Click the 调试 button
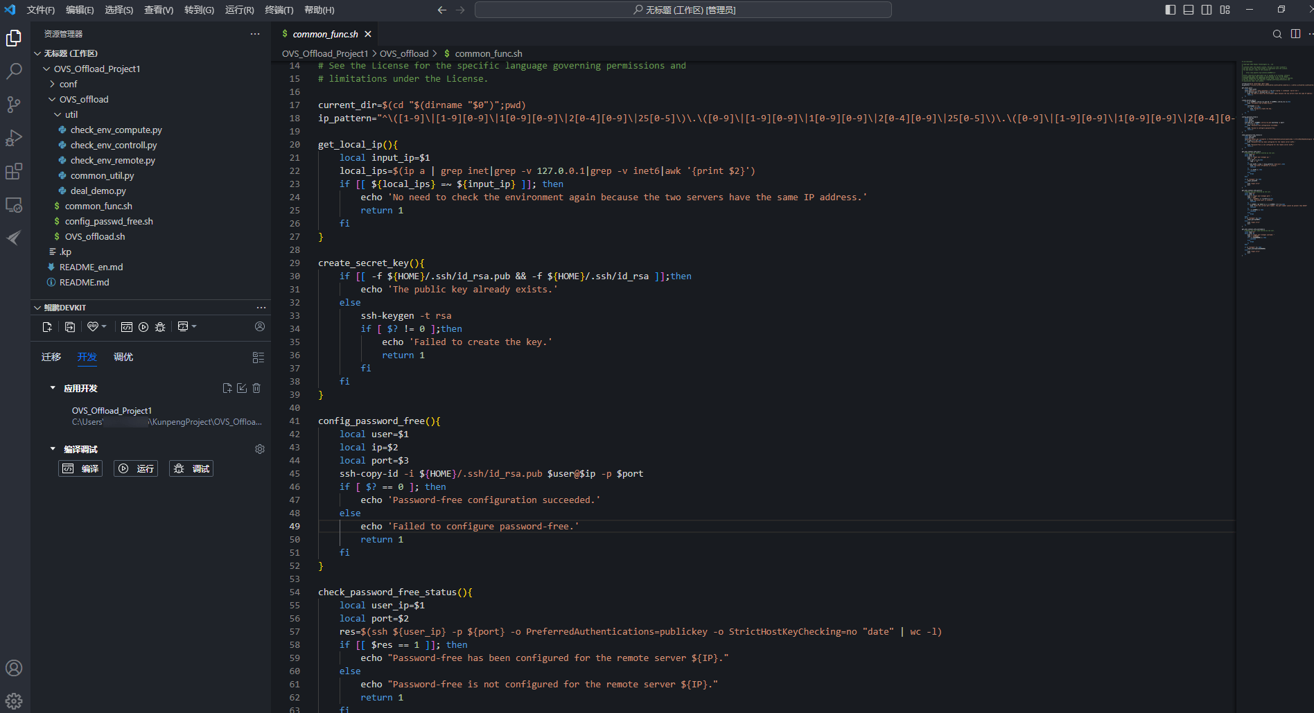The image size is (1314, 713). pos(191,468)
